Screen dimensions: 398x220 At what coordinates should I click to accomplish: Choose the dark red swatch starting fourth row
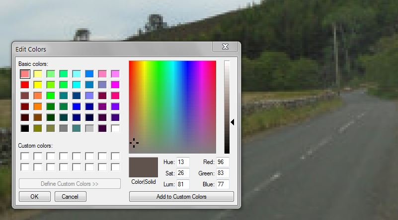[25, 107]
